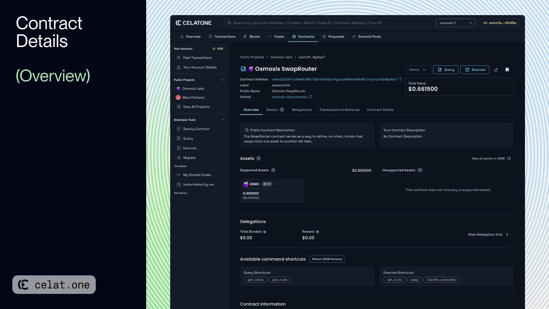Click the sidebar Query icon
549x309 pixels.
pos(178,138)
